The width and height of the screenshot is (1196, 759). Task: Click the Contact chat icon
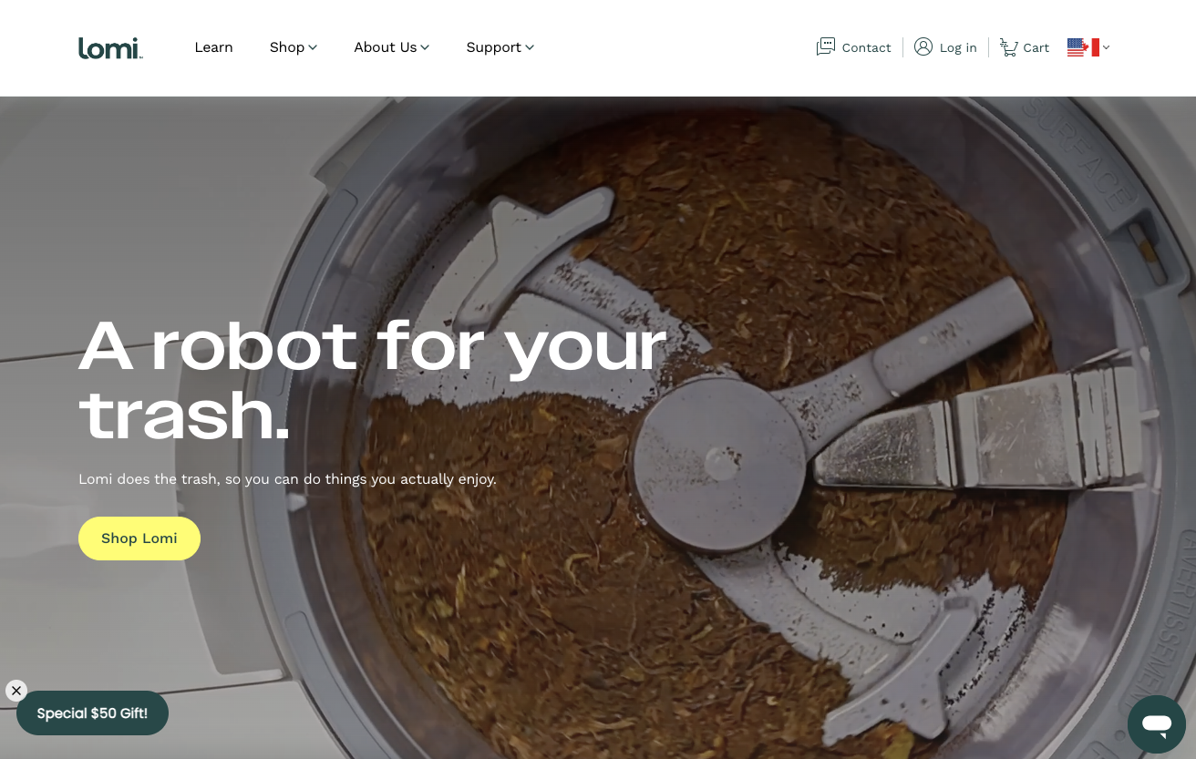(x=826, y=46)
